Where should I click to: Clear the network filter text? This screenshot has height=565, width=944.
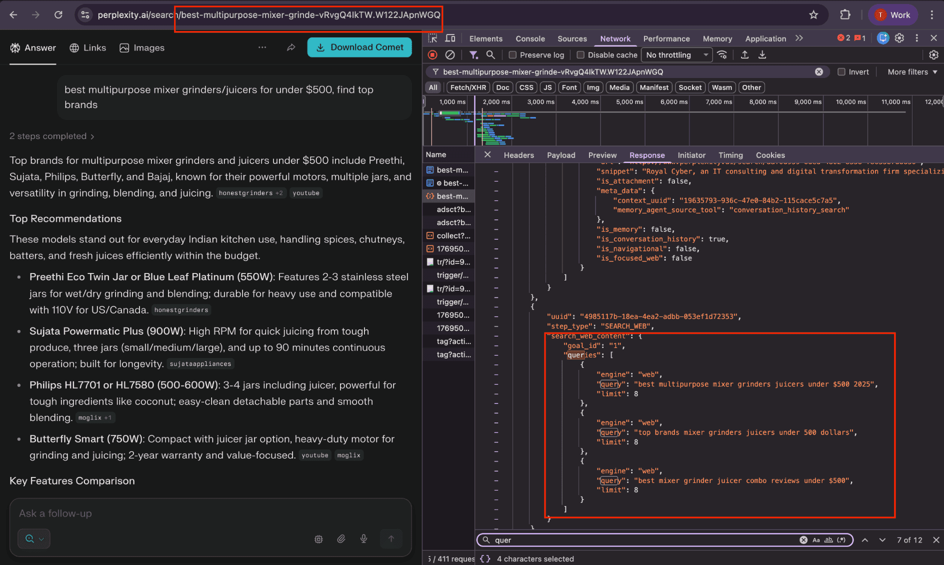point(819,72)
